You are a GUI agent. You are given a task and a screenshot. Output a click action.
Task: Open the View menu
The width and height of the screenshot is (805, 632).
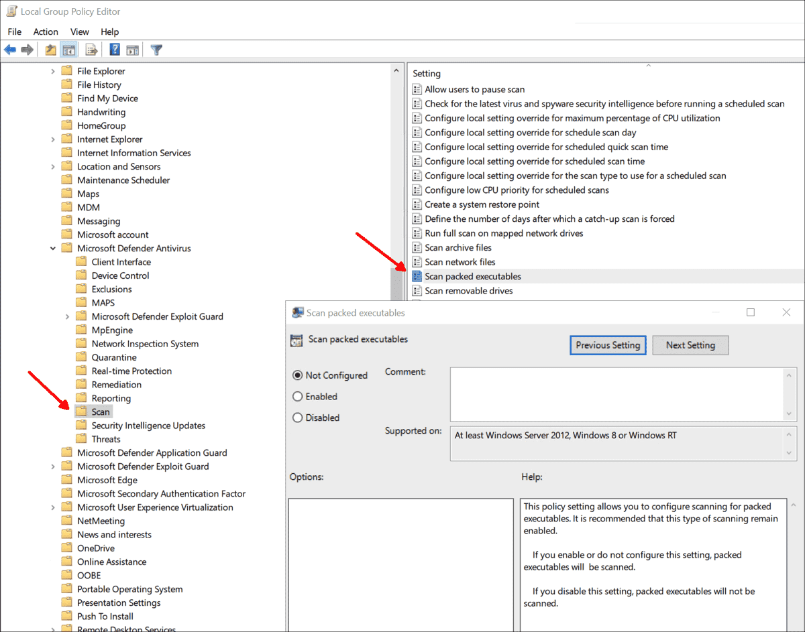79,31
